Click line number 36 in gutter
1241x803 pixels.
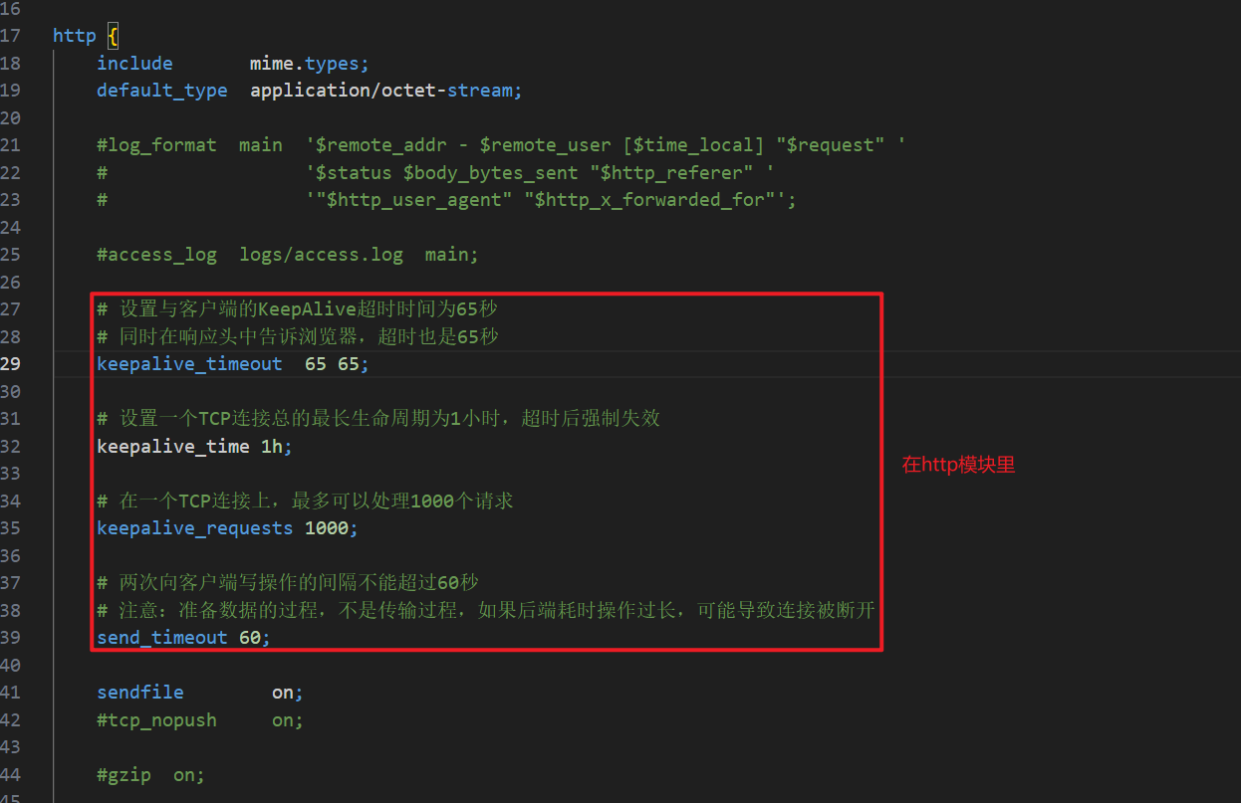[11, 555]
